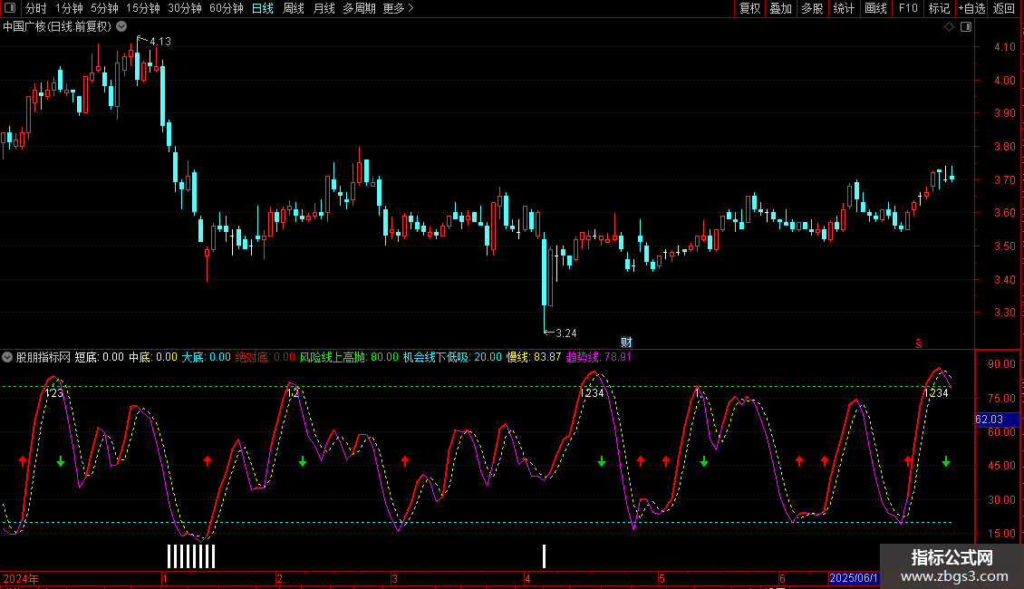Viewport: 1024px width, 589px height.
Task: Click 风险线上高抛: 80.00 label
Action: pyautogui.click(x=349, y=357)
